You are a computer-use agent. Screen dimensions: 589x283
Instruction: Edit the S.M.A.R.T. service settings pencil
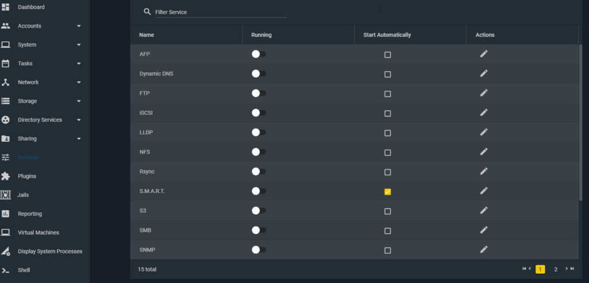tap(484, 191)
